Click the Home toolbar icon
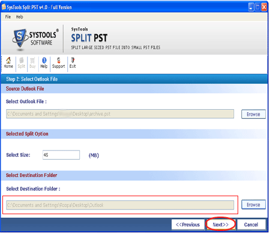 click(x=8, y=63)
